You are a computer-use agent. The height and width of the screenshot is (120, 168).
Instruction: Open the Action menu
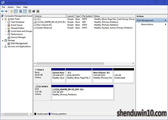coord(10,7)
